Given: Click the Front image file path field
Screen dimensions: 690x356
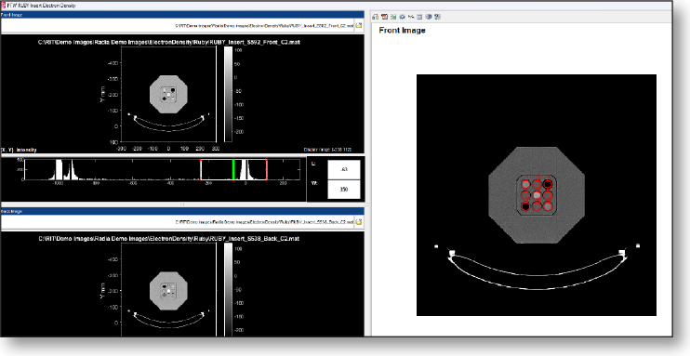Looking at the screenshot, I should coord(179,25).
